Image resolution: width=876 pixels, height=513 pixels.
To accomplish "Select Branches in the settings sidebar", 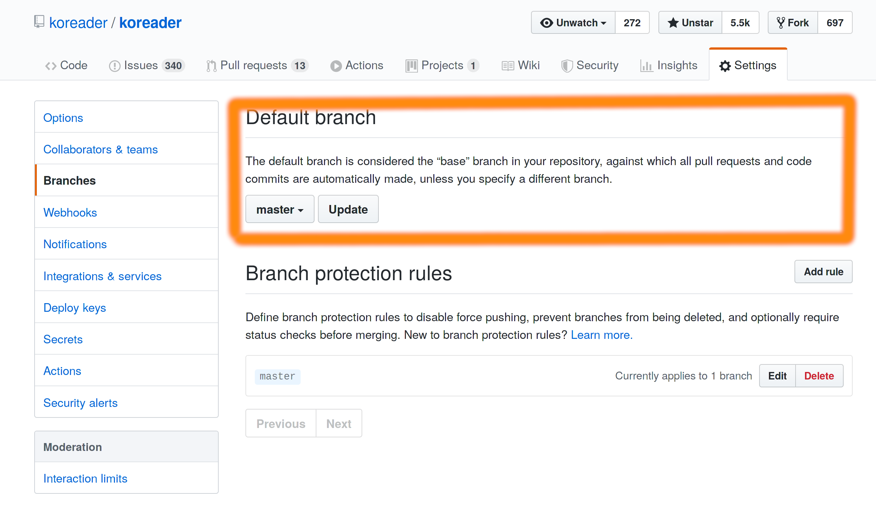I will click(x=126, y=181).
